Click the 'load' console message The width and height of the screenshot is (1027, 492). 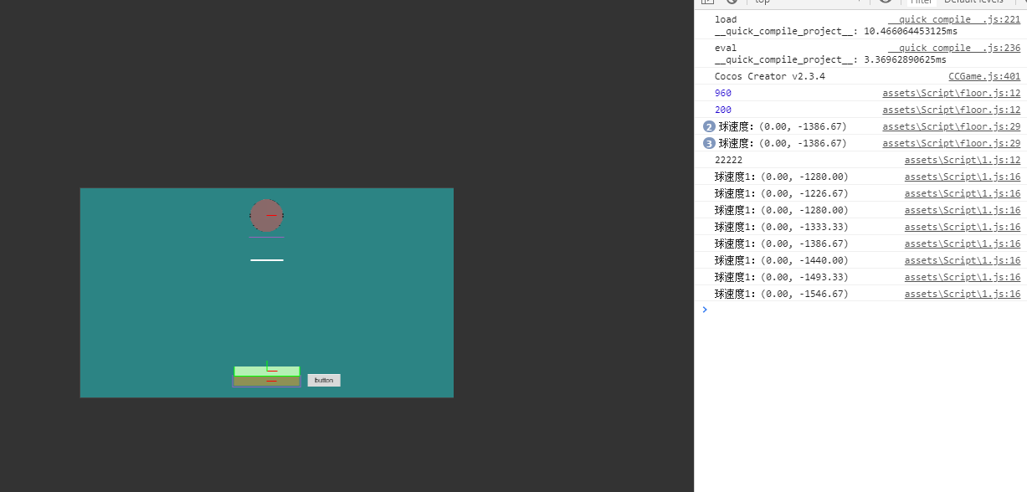[x=726, y=19]
